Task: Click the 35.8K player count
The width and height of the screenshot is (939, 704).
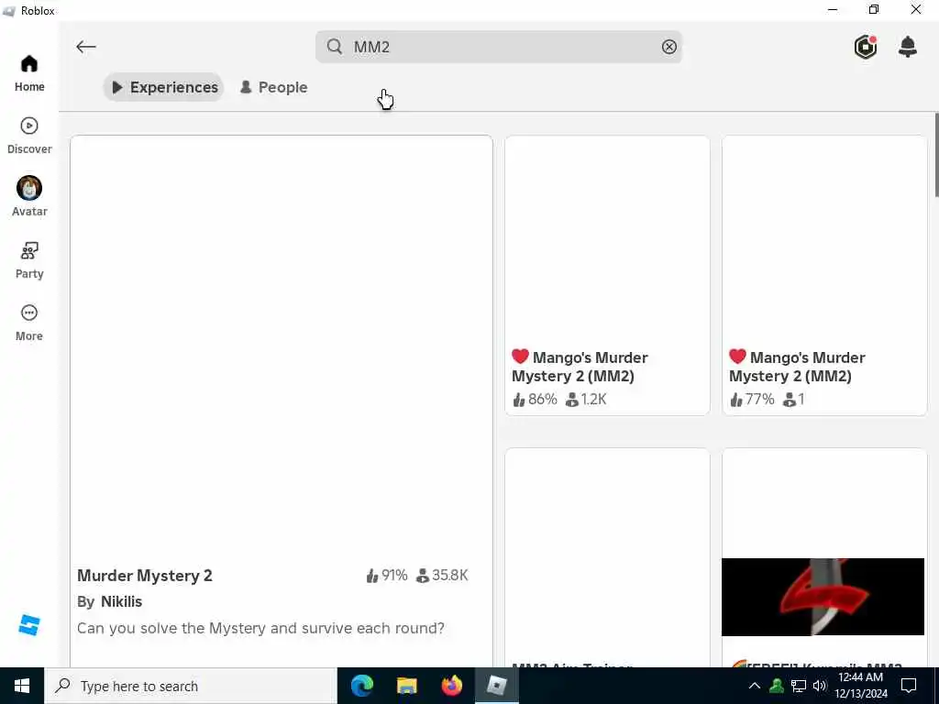Action: (443, 576)
